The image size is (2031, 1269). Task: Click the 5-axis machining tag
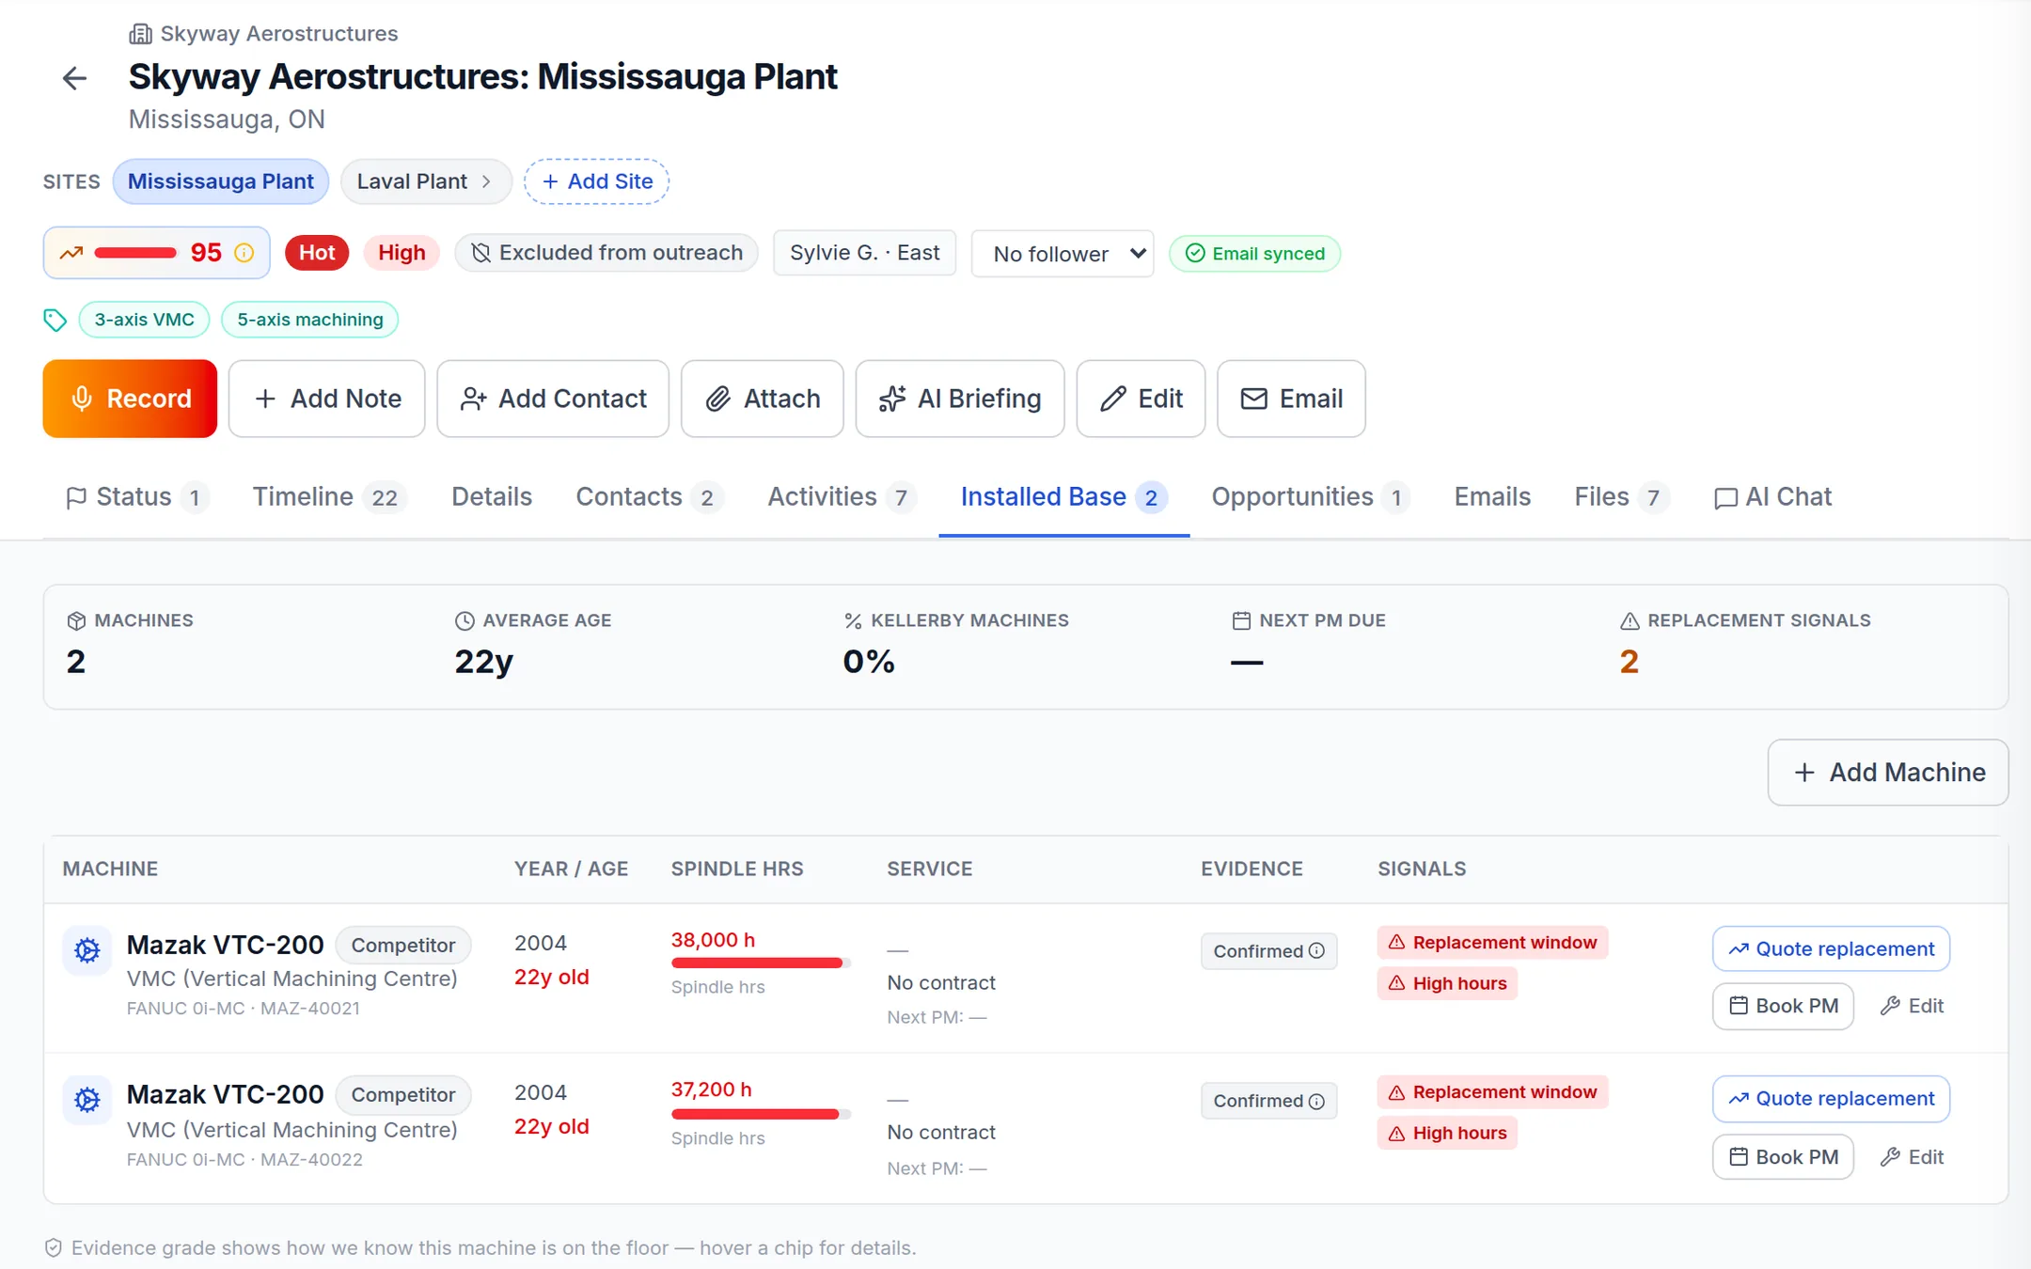click(x=309, y=321)
